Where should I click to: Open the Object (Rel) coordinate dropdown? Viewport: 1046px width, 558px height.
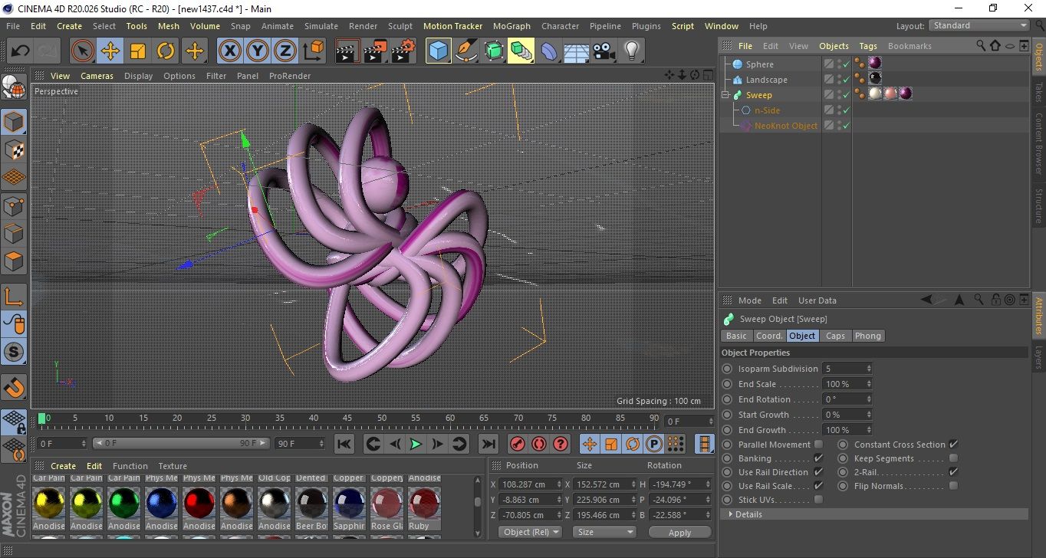530,532
